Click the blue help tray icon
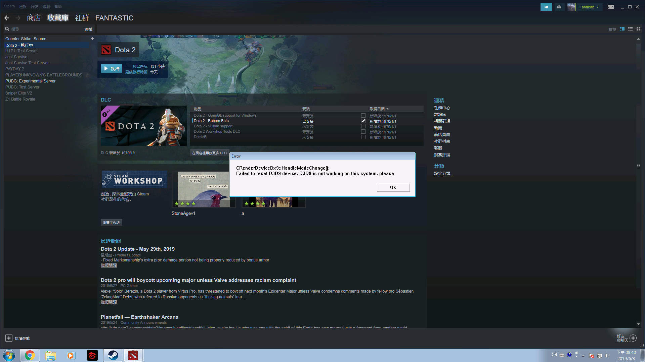The height and width of the screenshot is (362, 645). coord(569,355)
